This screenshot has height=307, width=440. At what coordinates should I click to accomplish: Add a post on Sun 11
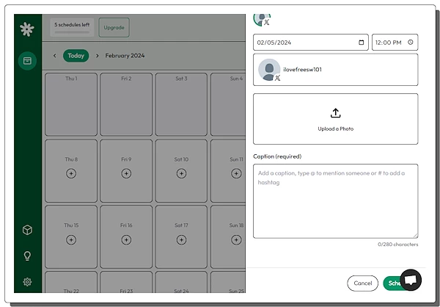tap(236, 173)
